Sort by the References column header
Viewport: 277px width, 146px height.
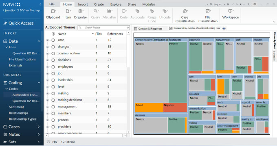[115, 34]
